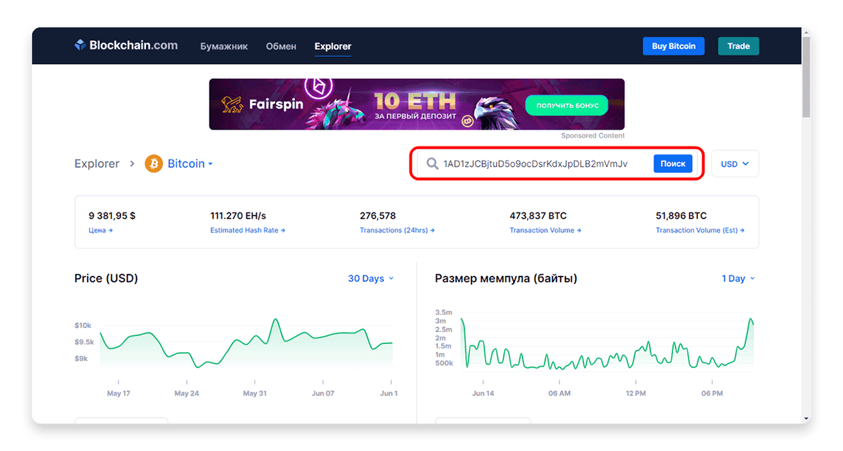
Task: Click the Price (USD) chart heading
Action: 106,279
